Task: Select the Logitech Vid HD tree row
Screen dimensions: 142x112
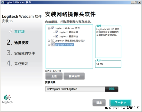Action: coord(64,45)
